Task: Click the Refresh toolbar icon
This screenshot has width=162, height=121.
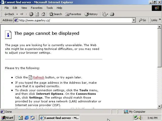Action: 37,14
